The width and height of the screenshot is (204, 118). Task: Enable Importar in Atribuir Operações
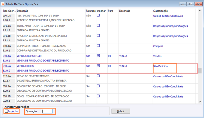click(x=6, y=111)
